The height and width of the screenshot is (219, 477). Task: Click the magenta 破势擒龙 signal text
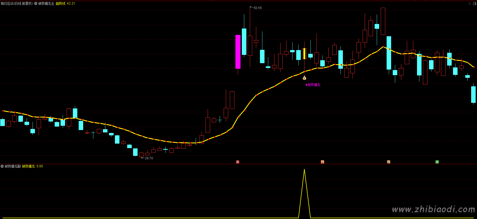[313, 85]
